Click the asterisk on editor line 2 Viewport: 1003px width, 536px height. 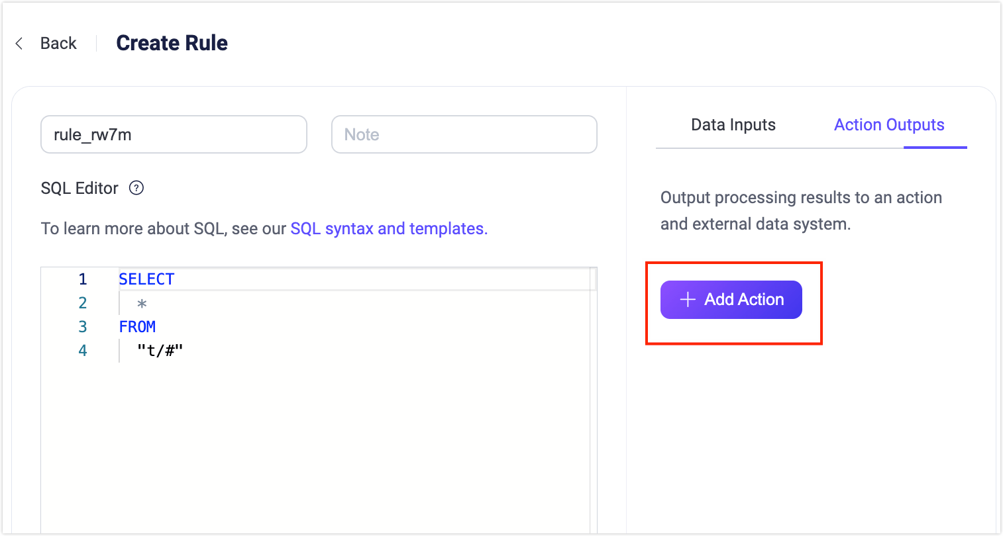pyautogui.click(x=142, y=304)
